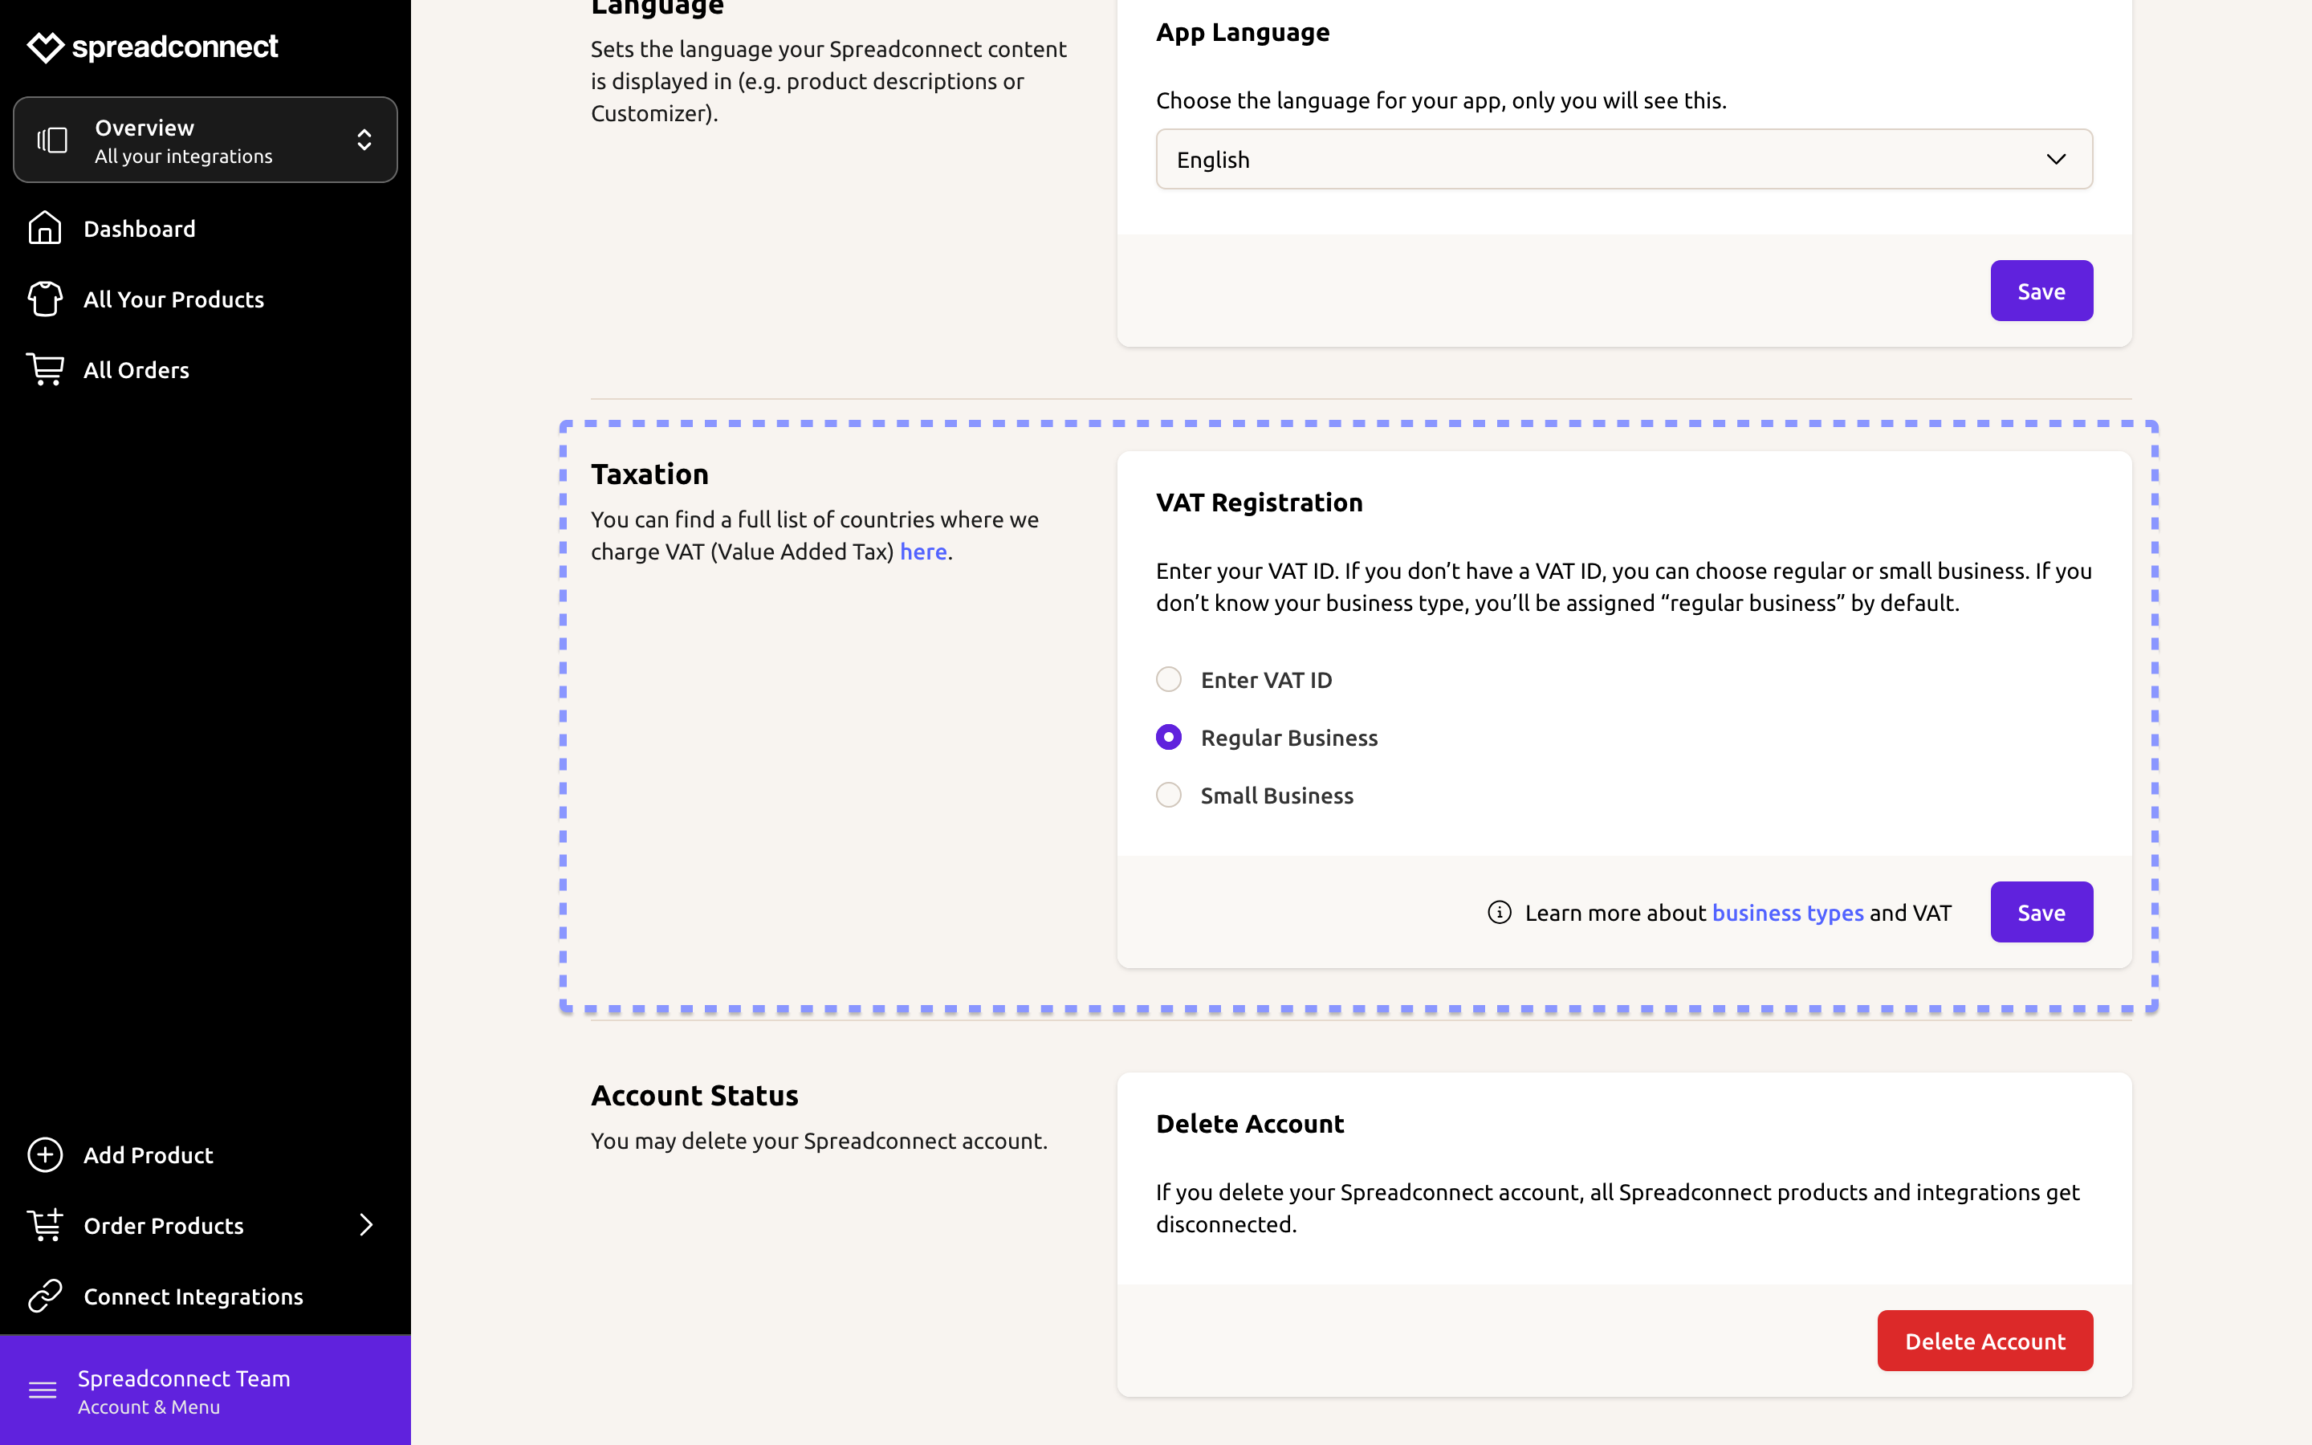Open the business types link

click(x=1788, y=913)
